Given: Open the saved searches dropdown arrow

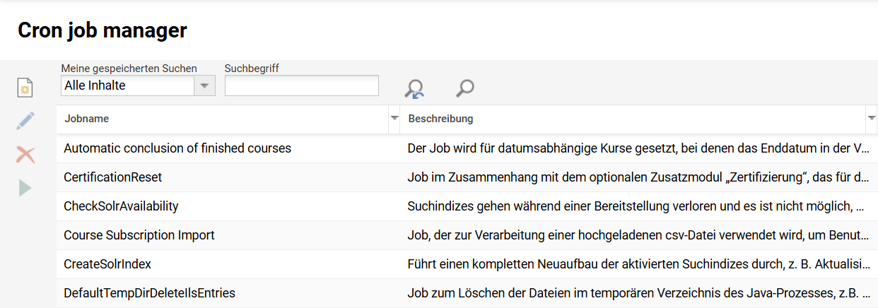Looking at the screenshot, I should point(204,85).
